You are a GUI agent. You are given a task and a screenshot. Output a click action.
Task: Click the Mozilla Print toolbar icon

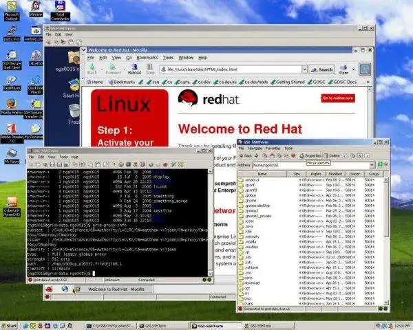point(343,69)
